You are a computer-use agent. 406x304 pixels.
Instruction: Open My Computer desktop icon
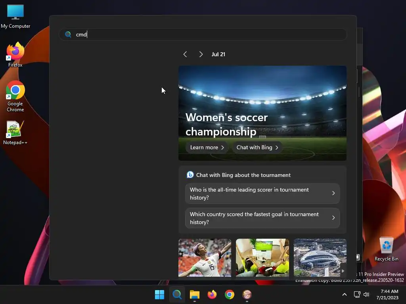pos(15,16)
